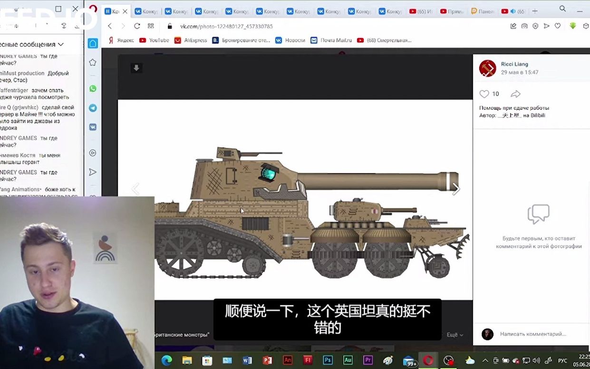Viewport: 590px width, 369px height.
Task: Open the Ещё dropdown under the photo
Action: point(455,335)
